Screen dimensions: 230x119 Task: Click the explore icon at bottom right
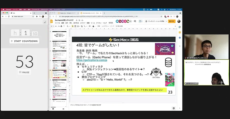[x=174, y=108]
